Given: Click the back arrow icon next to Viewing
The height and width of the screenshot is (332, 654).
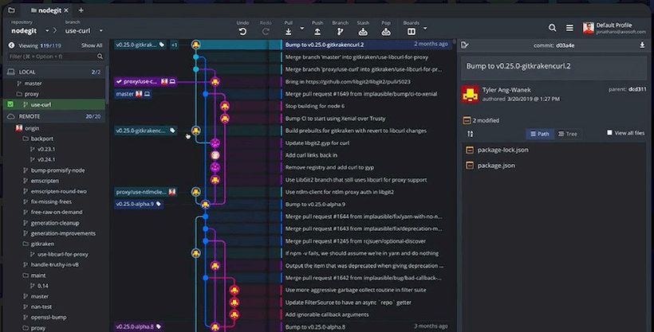Looking at the screenshot, I should (x=11, y=45).
